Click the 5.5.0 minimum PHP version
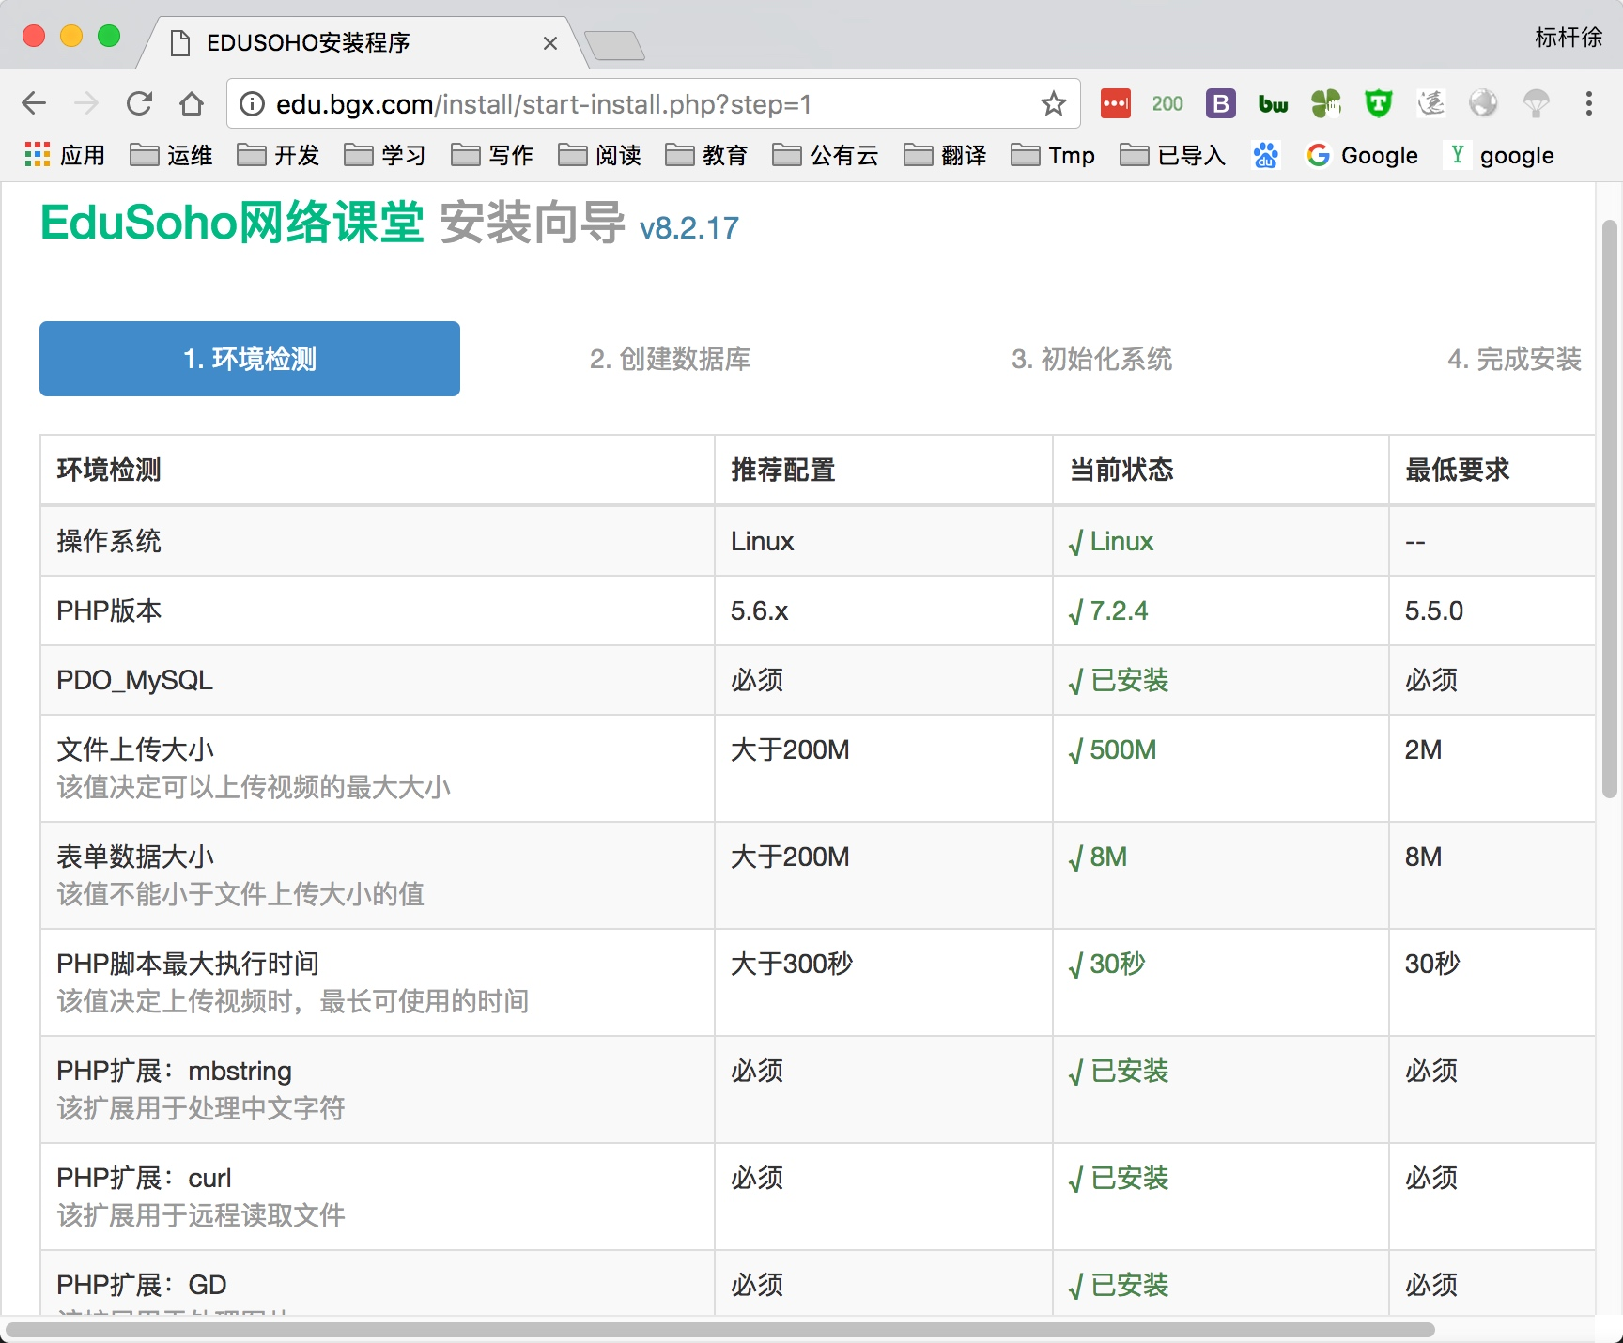The width and height of the screenshot is (1623, 1343). click(1434, 611)
